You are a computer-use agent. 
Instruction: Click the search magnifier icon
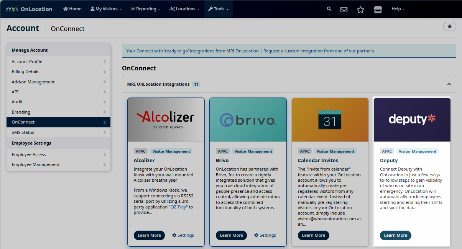coord(329,9)
